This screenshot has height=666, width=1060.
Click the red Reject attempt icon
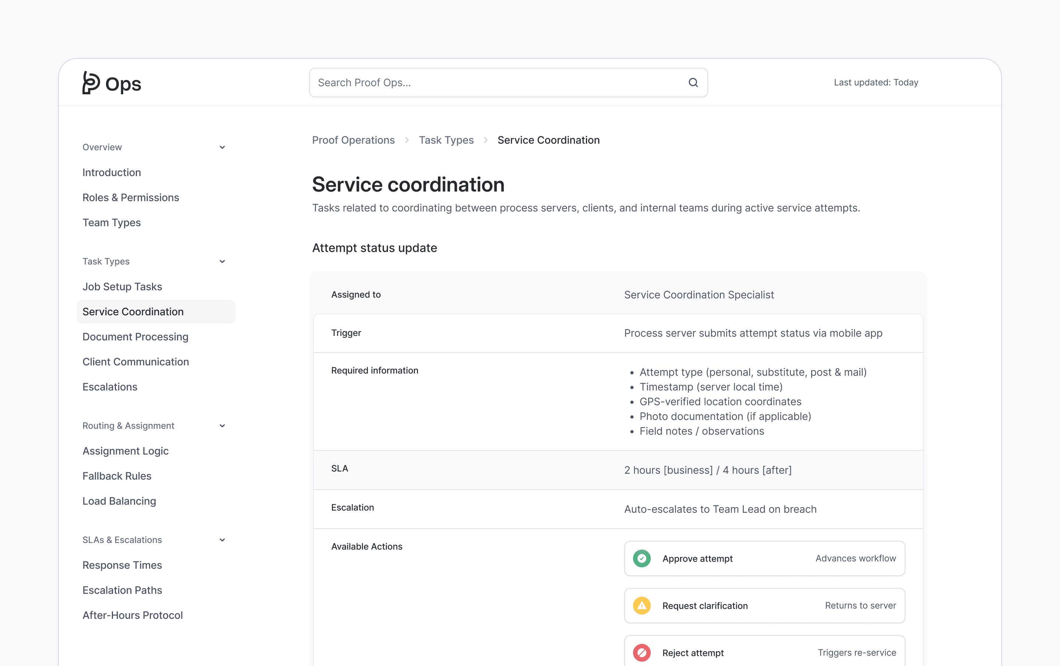[x=642, y=652]
